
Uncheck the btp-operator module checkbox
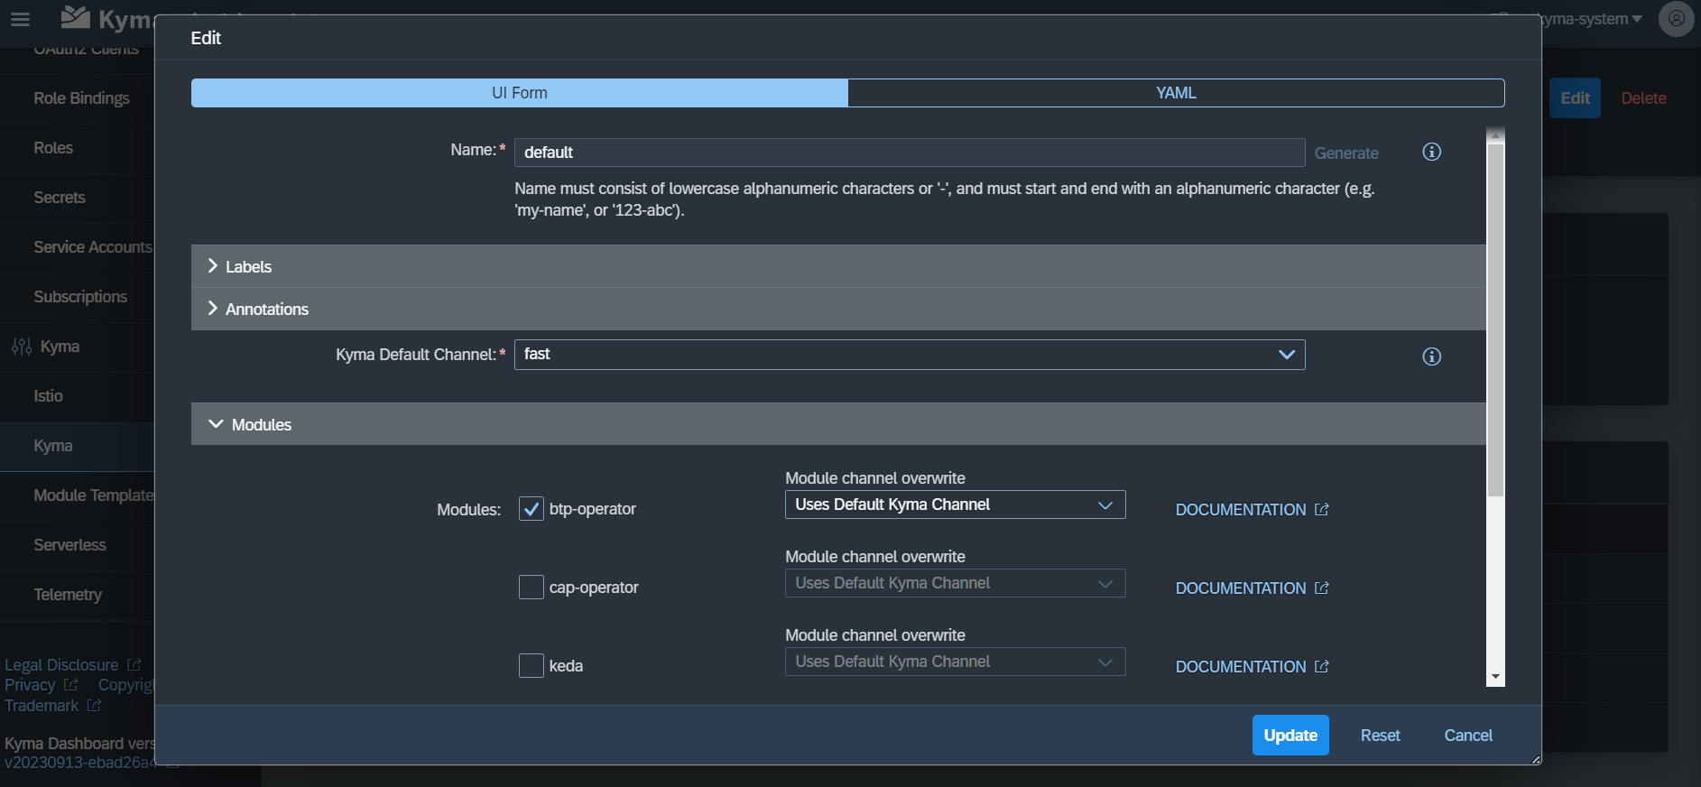point(532,509)
